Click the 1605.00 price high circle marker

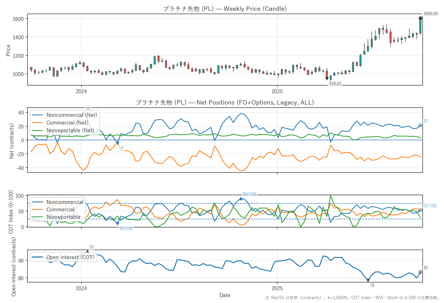point(420,18)
